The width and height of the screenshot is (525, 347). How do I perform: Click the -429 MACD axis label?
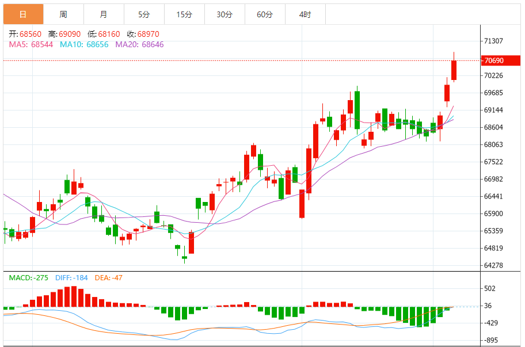point(491,323)
